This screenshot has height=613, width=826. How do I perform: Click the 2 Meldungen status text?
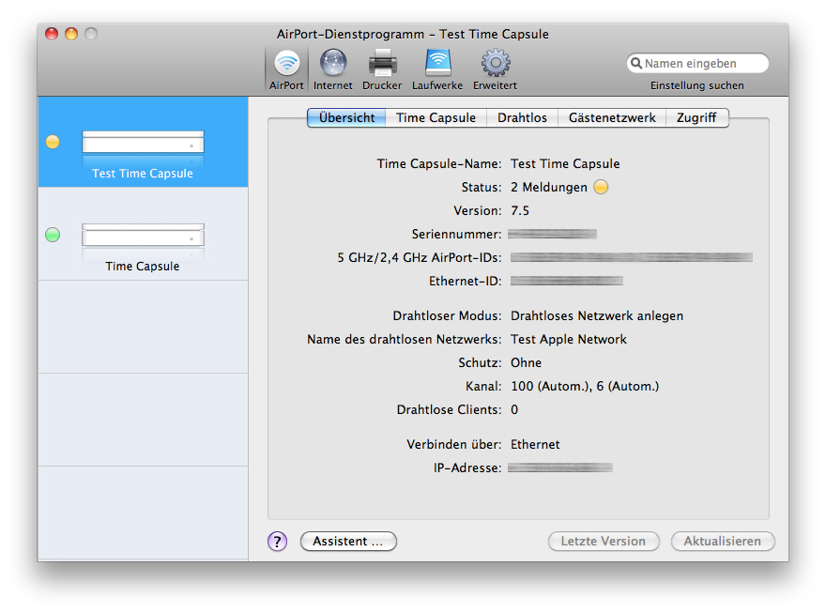(549, 187)
